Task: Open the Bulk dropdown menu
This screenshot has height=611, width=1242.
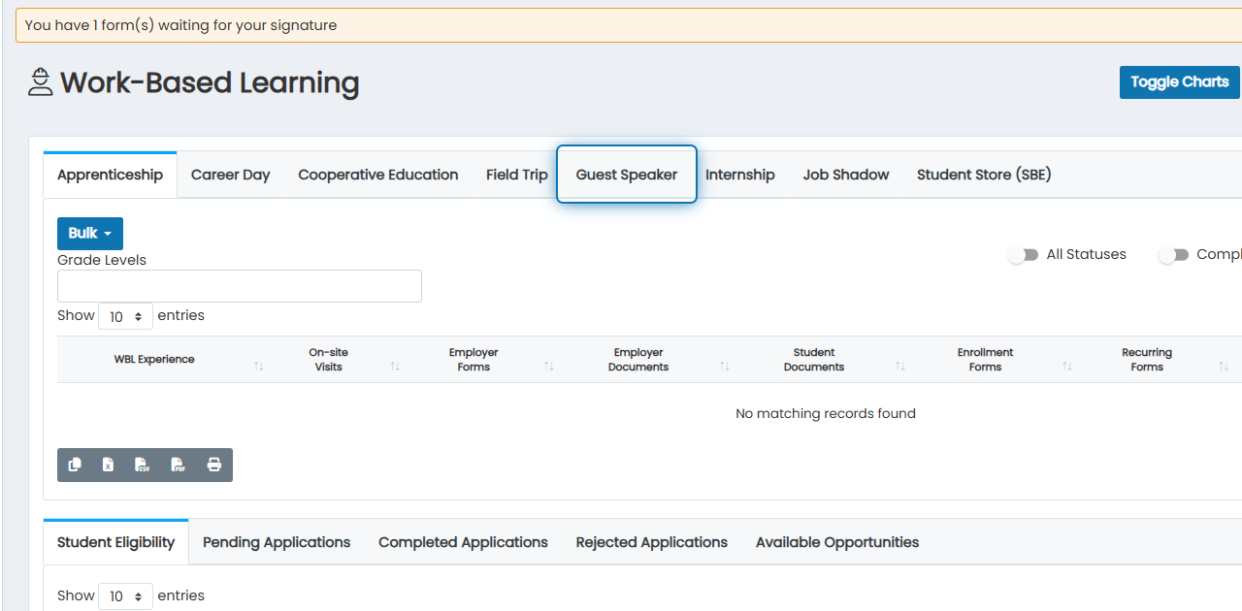Action: click(x=90, y=234)
